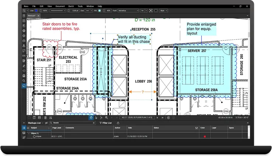Open the Links tag panel icon
272x157 pixels.
(x=24, y=71)
